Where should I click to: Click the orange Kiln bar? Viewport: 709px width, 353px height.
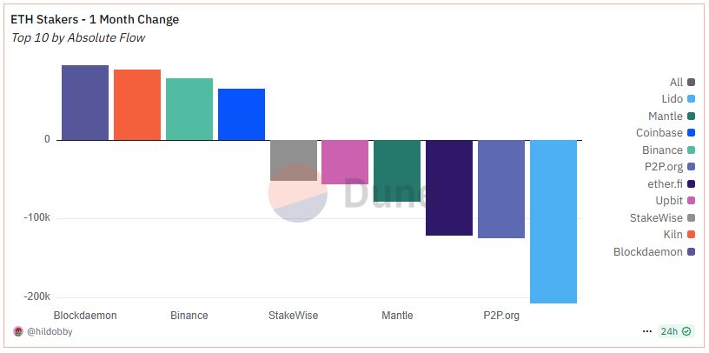tap(137, 105)
